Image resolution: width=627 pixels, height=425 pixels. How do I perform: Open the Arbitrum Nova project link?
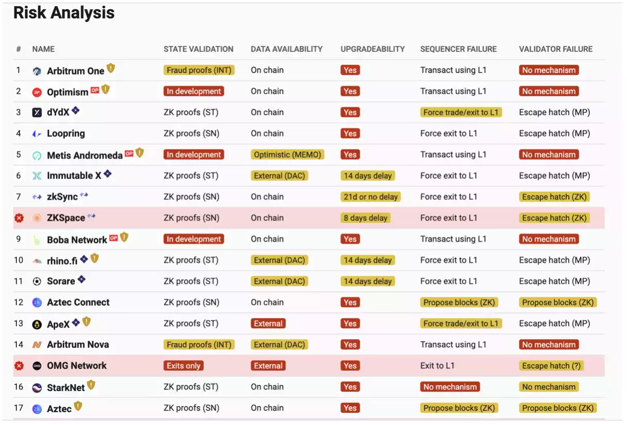tap(78, 345)
